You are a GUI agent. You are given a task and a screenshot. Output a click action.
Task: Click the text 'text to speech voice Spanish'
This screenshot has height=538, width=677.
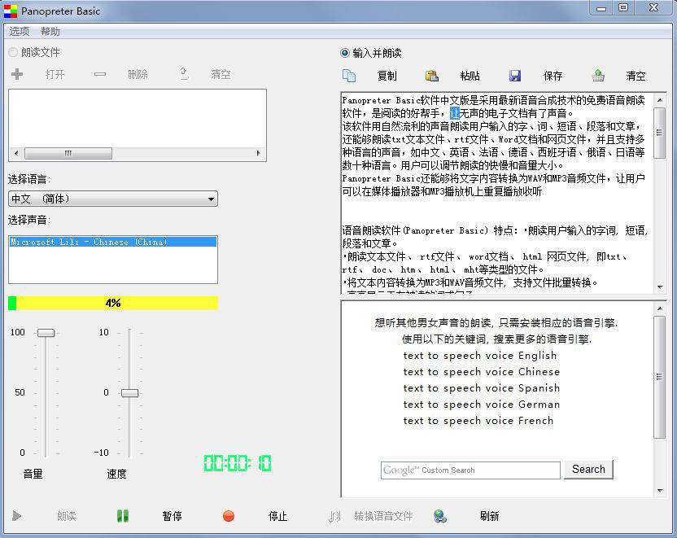(482, 388)
